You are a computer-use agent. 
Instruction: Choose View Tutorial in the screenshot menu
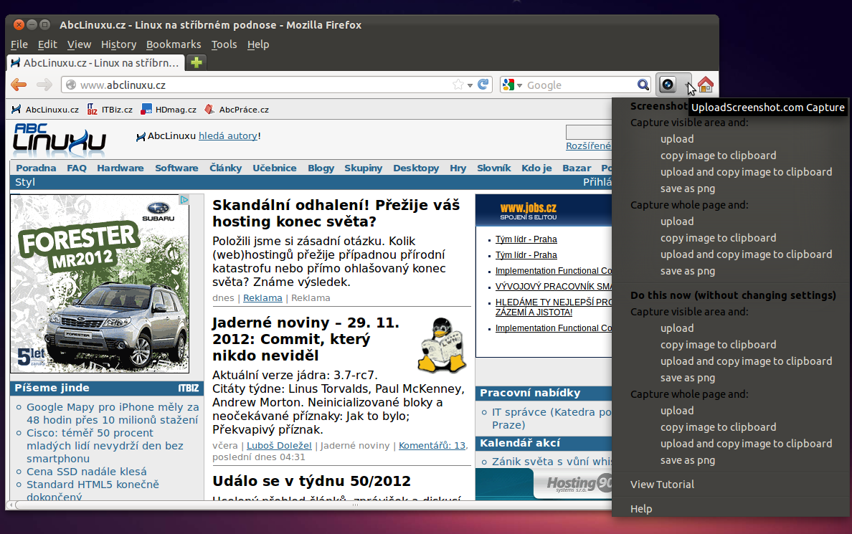click(662, 484)
